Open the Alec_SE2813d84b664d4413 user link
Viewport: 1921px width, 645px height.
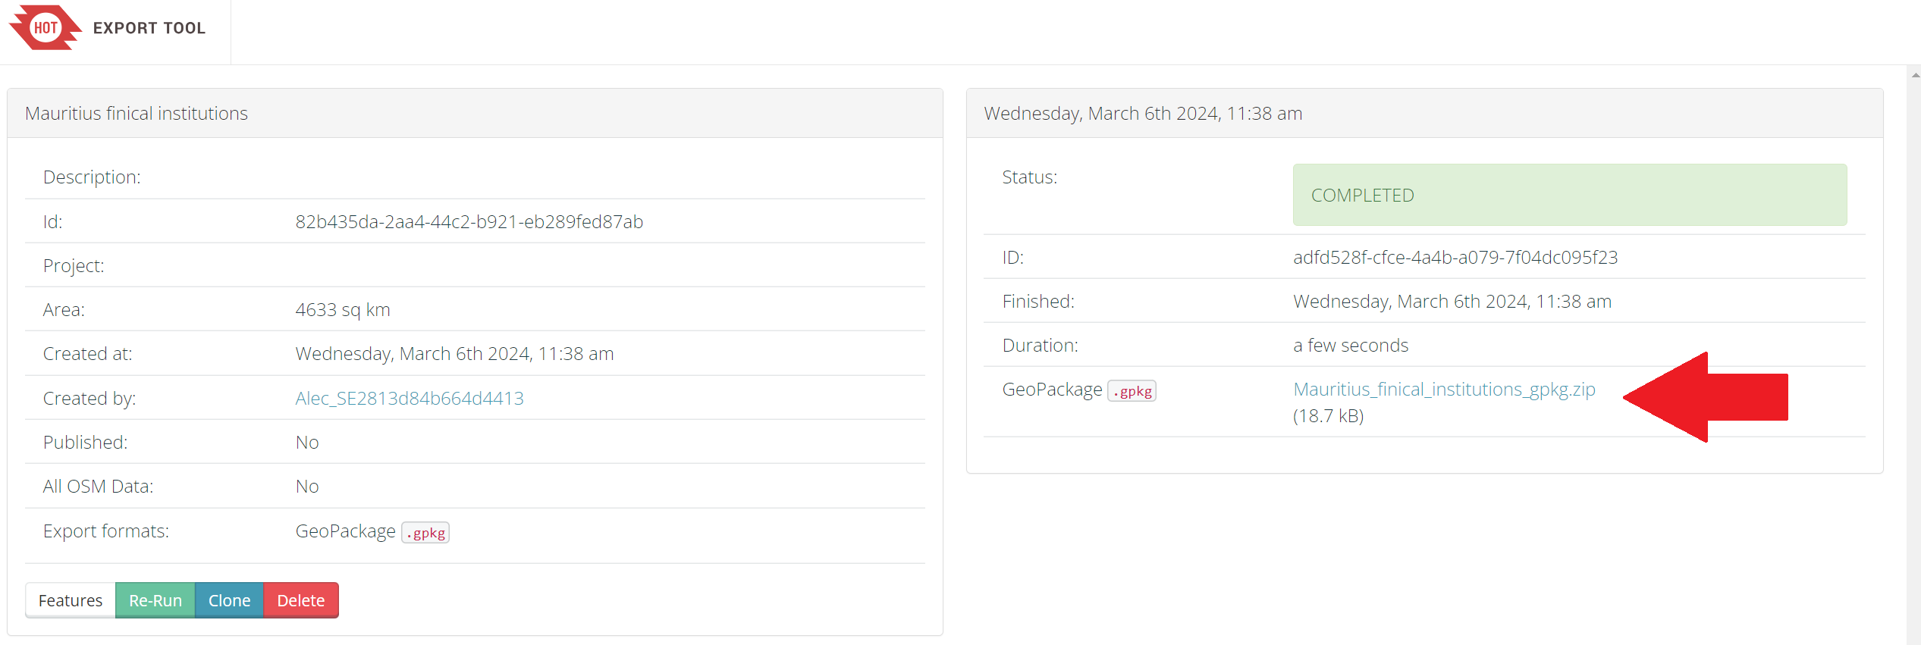(x=410, y=398)
